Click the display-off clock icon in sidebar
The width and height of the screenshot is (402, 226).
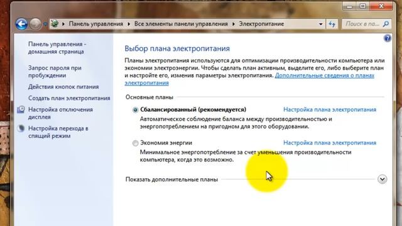click(21, 109)
